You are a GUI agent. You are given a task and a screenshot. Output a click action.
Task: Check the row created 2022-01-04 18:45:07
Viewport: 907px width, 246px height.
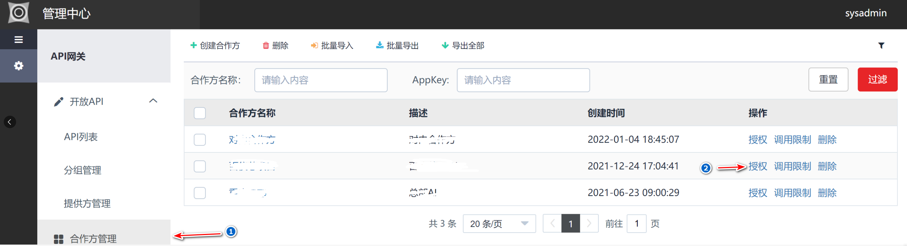[x=200, y=140]
